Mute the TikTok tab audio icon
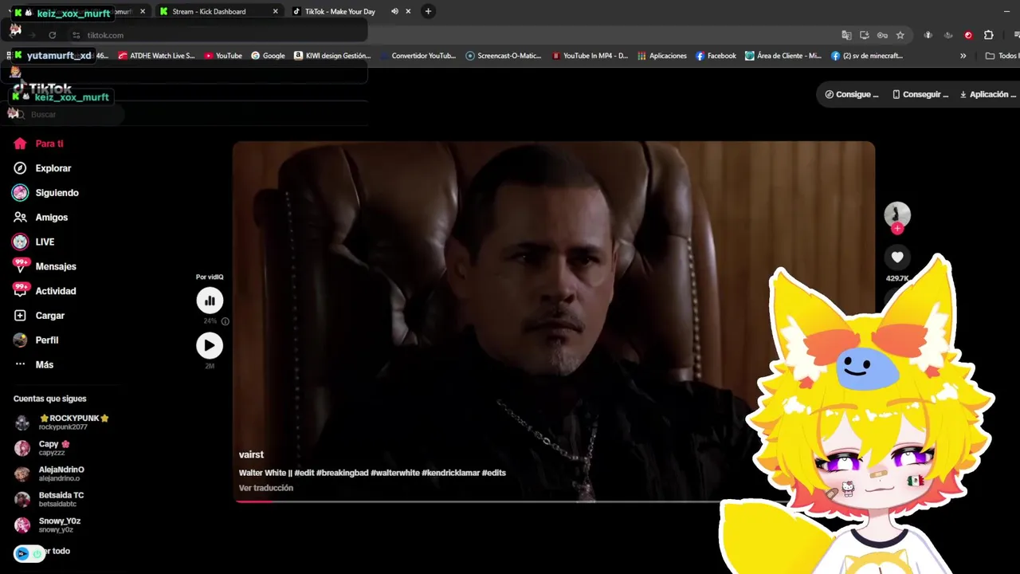 click(394, 11)
